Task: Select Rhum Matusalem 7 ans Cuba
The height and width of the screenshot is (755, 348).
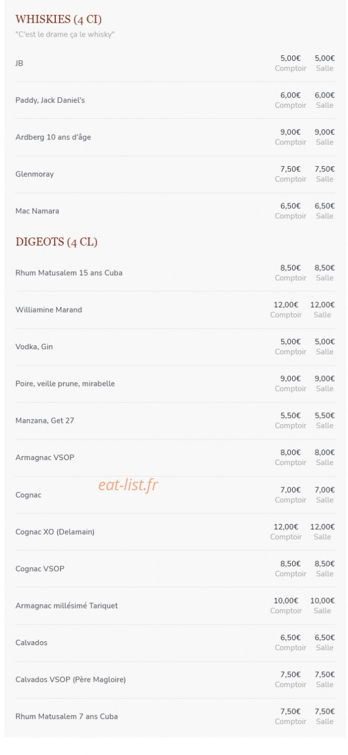Action: 67,716
